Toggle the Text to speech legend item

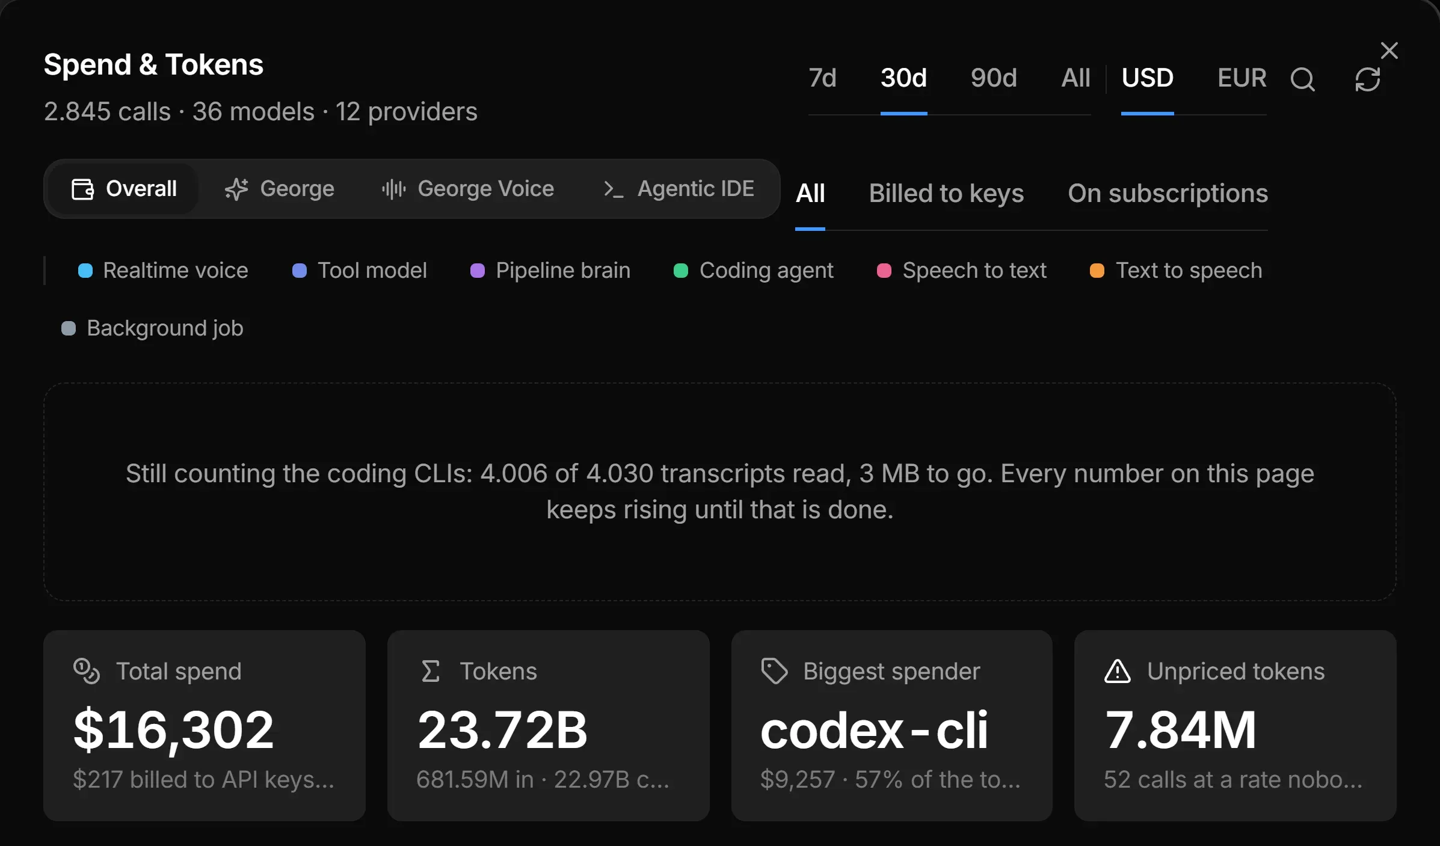pos(1176,271)
